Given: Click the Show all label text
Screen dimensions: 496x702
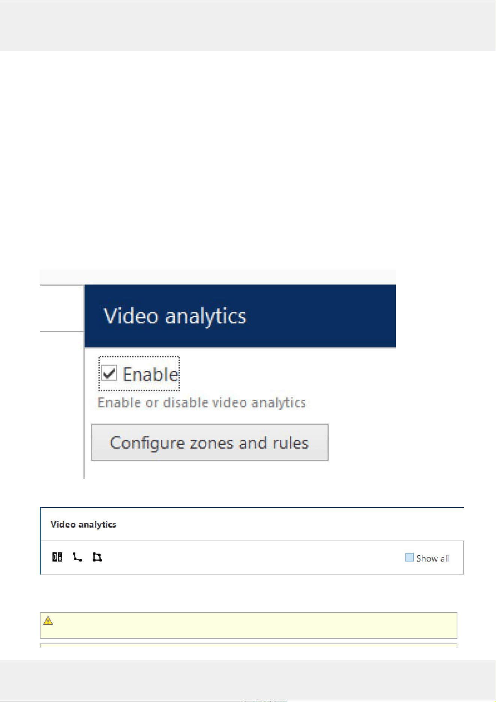Looking at the screenshot, I should coord(433,558).
